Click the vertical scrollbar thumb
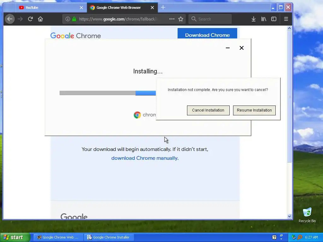Image resolution: width=323 pixels, height=242 pixels. [290, 97]
